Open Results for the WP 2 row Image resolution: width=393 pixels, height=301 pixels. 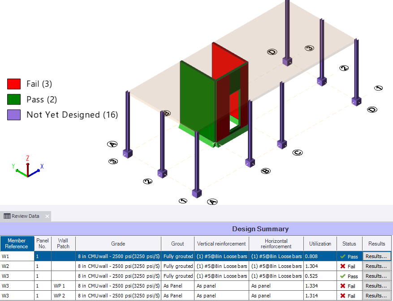pyautogui.click(x=376, y=296)
